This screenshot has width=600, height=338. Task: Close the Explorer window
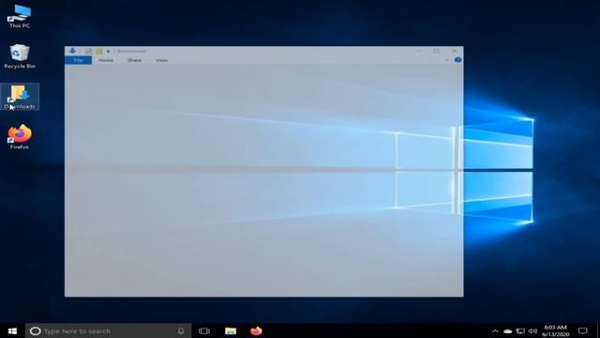click(454, 51)
